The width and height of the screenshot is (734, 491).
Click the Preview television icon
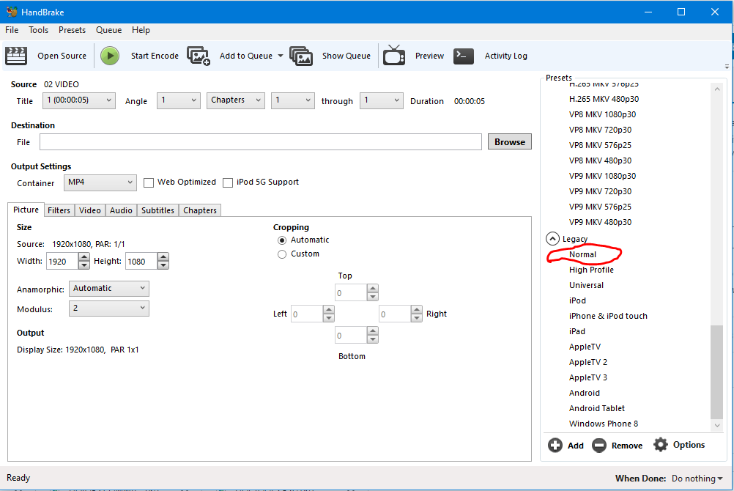pyautogui.click(x=393, y=55)
